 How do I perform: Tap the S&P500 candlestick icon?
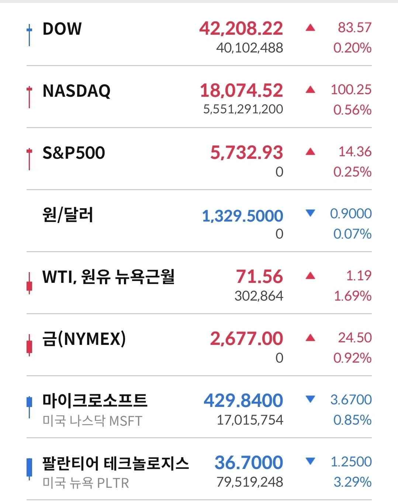(29, 159)
